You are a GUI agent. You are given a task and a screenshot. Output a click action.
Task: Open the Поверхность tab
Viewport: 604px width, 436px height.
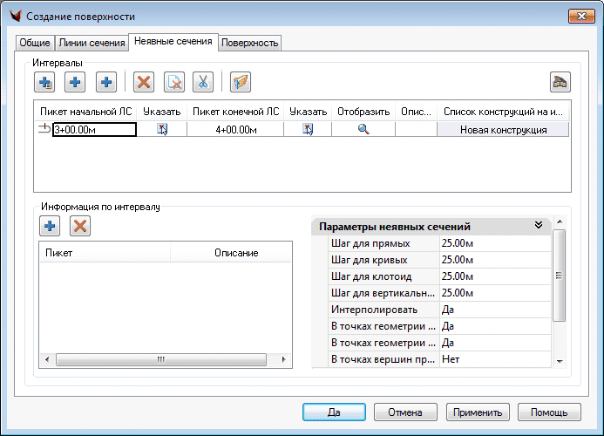[x=249, y=43]
